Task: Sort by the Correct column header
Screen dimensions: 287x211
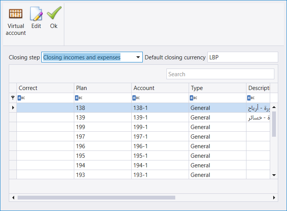Action: tap(46, 88)
